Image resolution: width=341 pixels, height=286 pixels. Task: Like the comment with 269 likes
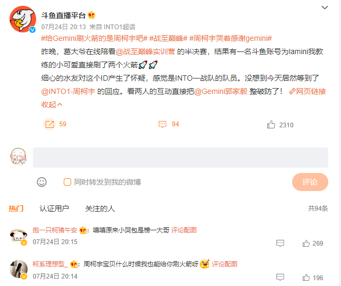[x=306, y=243]
